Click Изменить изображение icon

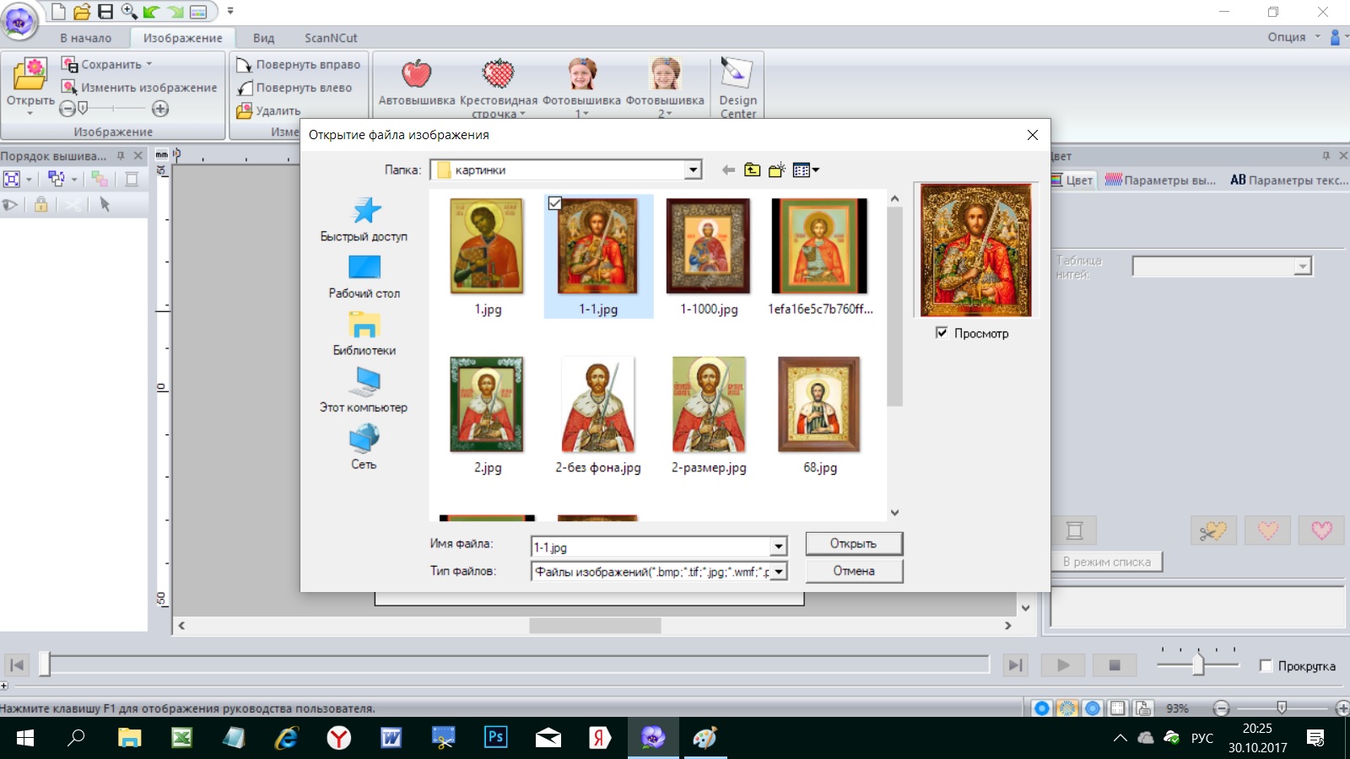pos(69,87)
